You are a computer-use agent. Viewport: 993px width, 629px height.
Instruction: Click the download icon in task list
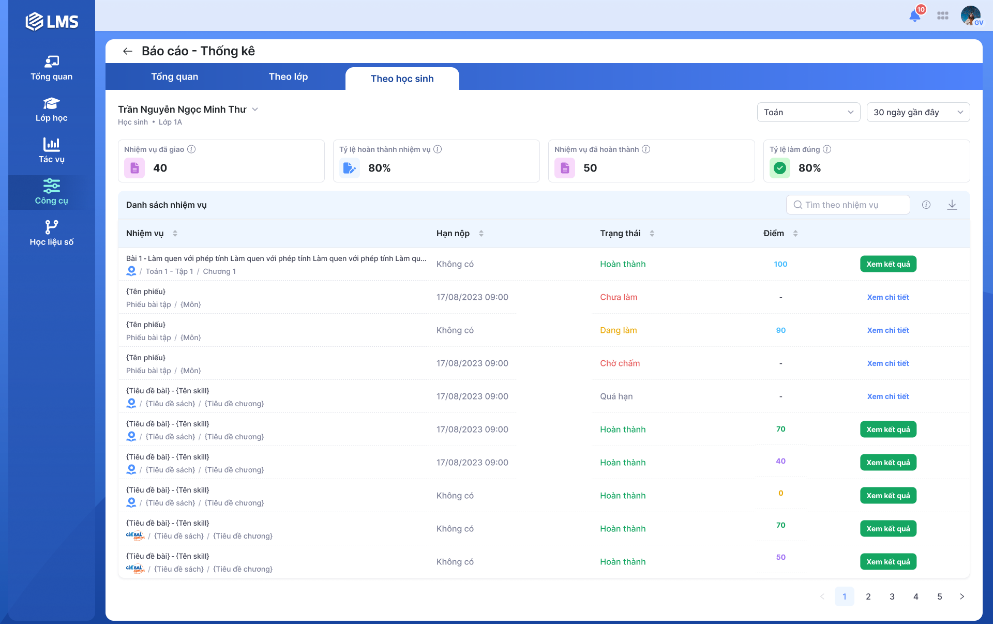[x=952, y=205]
